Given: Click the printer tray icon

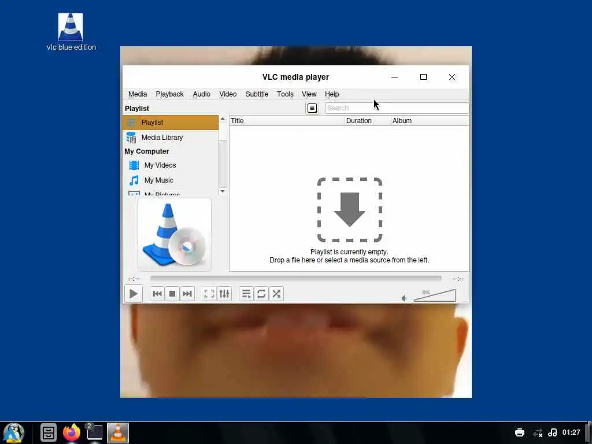Looking at the screenshot, I should (520, 432).
